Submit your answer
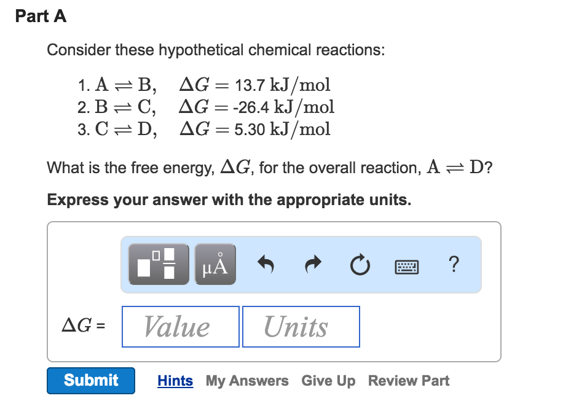 click(x=90, y=381)
